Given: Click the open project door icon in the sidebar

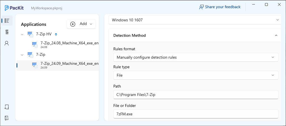Looking at the screenshot, I should tap(7, 118).
